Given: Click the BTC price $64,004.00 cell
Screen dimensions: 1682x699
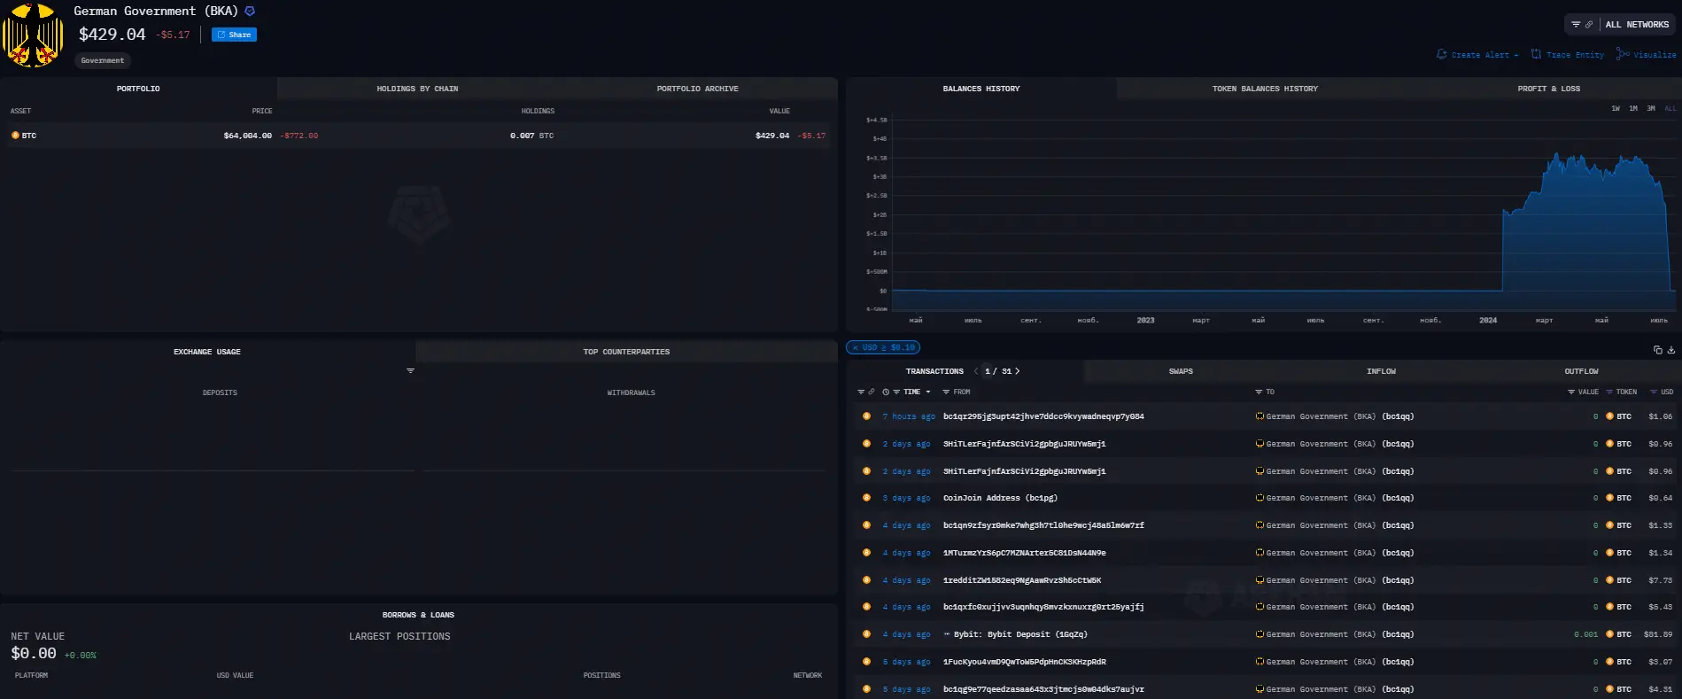Looking at the screenshot, I should tap(248, 136).
